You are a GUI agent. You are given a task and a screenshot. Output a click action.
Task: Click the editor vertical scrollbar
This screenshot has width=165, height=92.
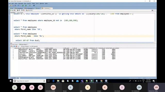155,28
